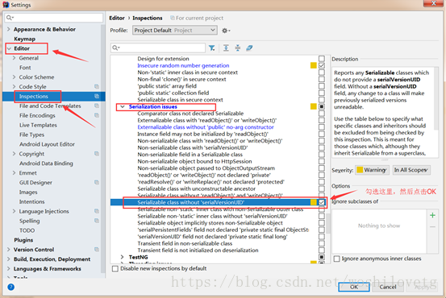Click the Editor breadcrumb link
This screenshot has width=446, height=298.
pyautogui.click(x=117, y=18)
